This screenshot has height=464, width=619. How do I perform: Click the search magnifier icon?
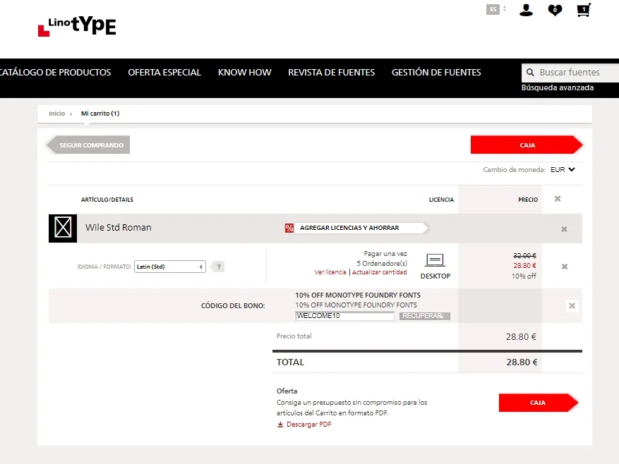[x=530, y=72]
